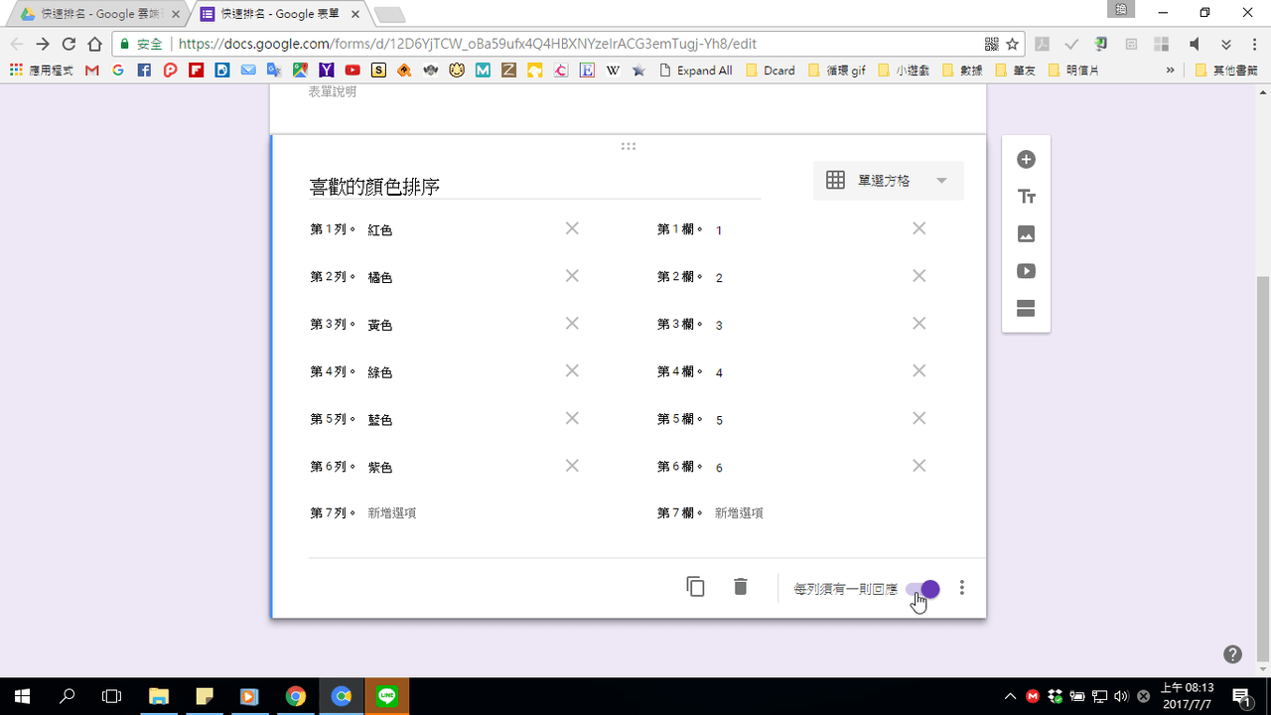This screenshot has width=1271, height=715.
Task: Bookmark this page with star icon
Action: point(1012,44)
